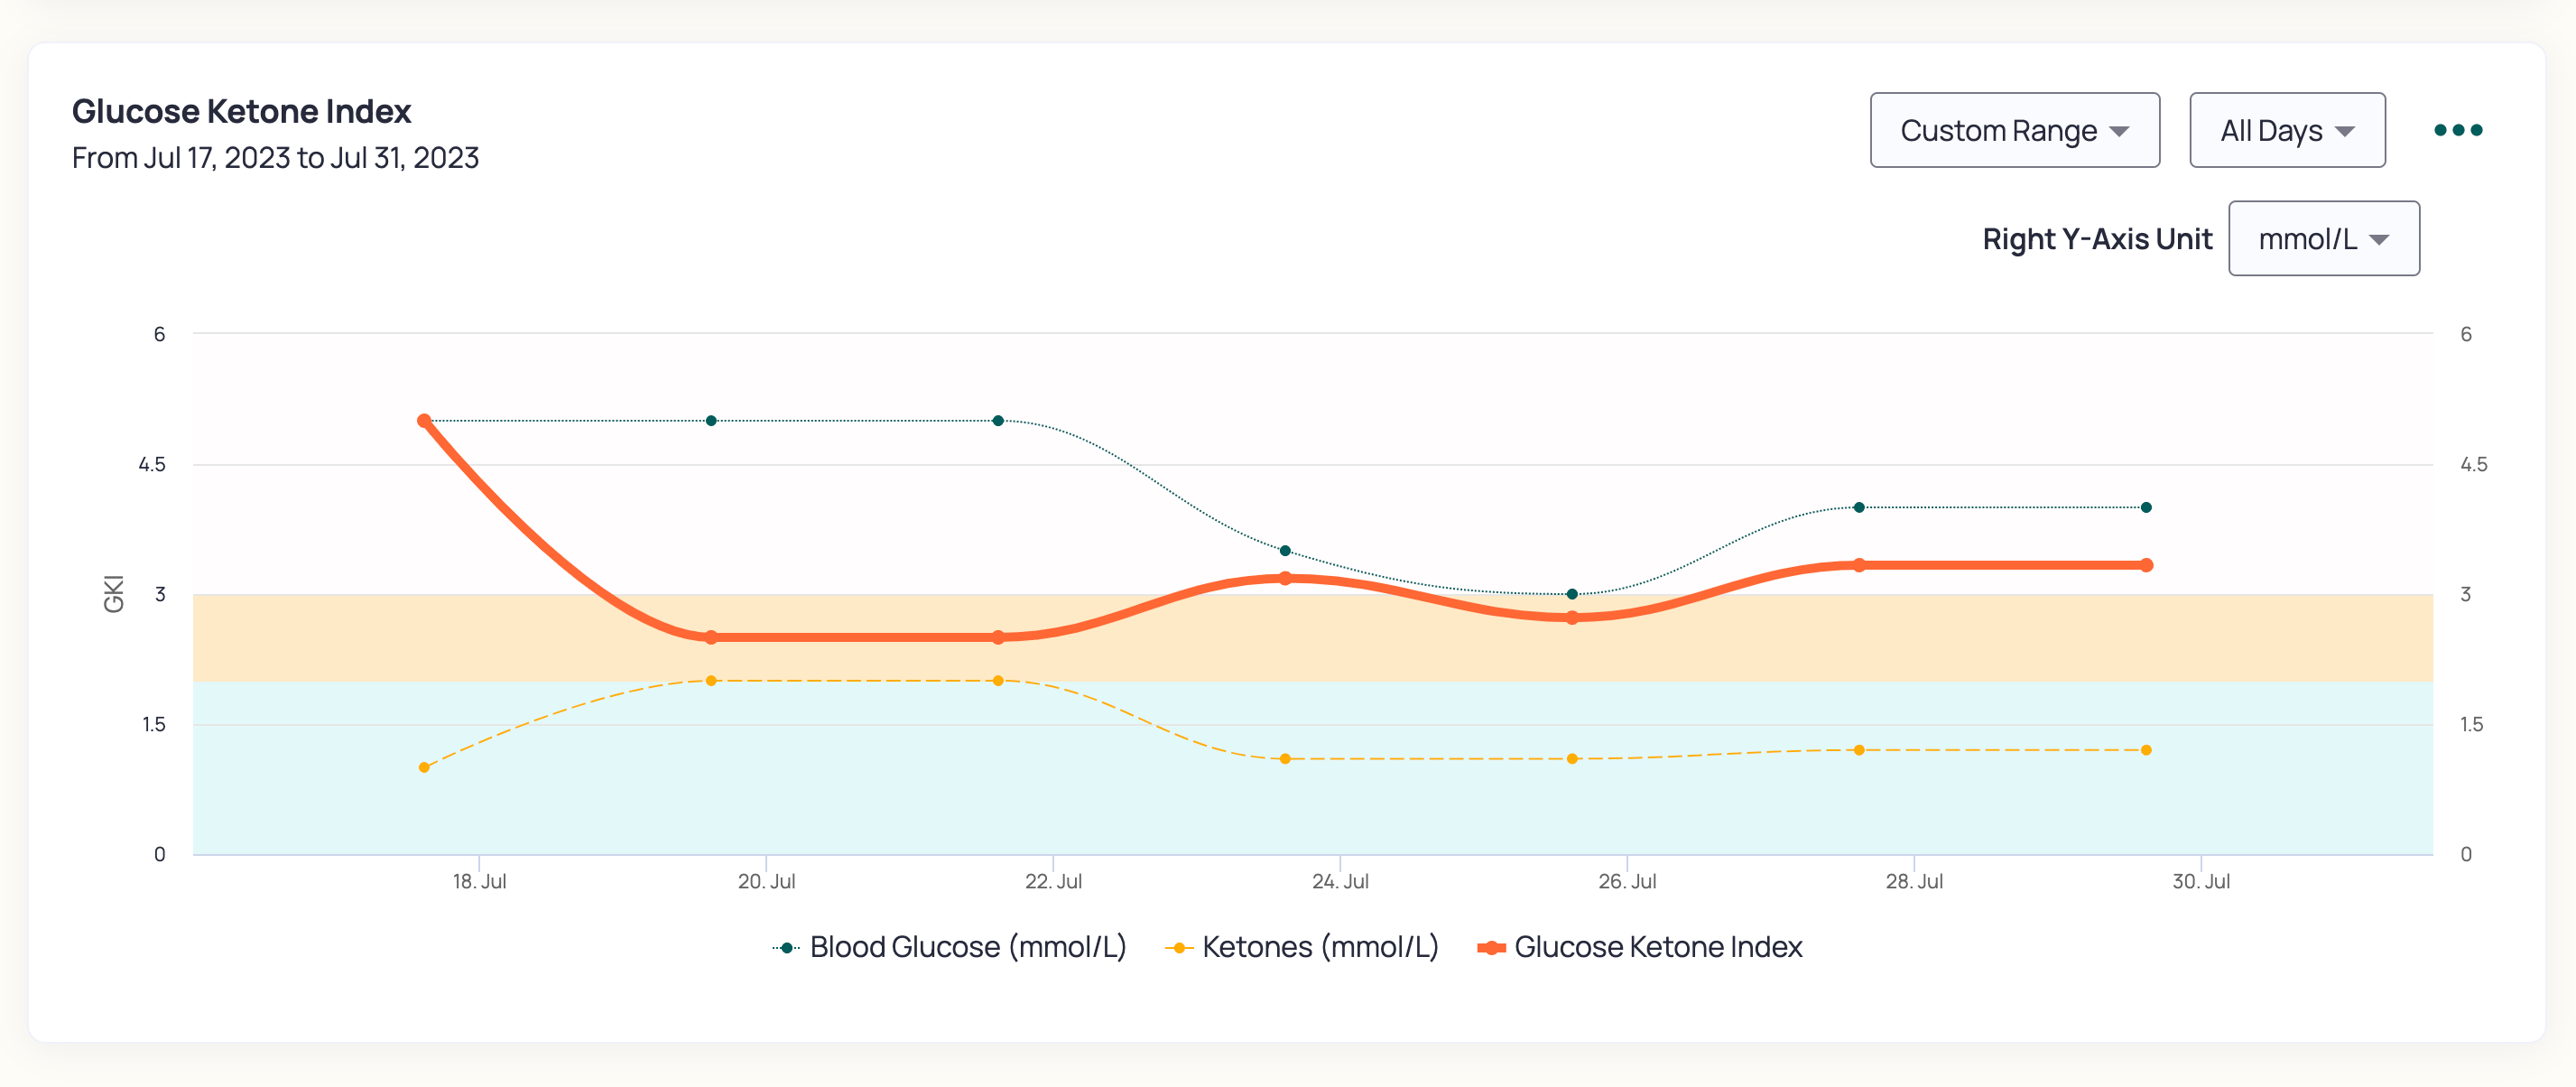Click first orange GKI data point at value 5

[424, 421]
